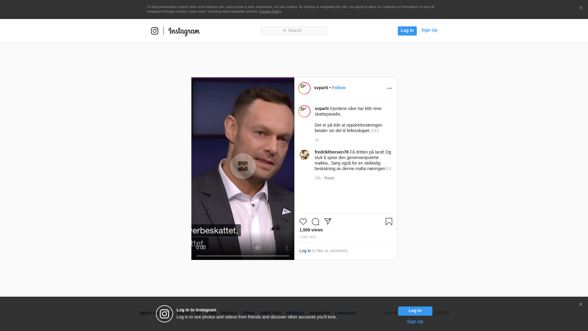Open svparti profile picture in post header
588x331 pixels.
click(x=304, y=88)
